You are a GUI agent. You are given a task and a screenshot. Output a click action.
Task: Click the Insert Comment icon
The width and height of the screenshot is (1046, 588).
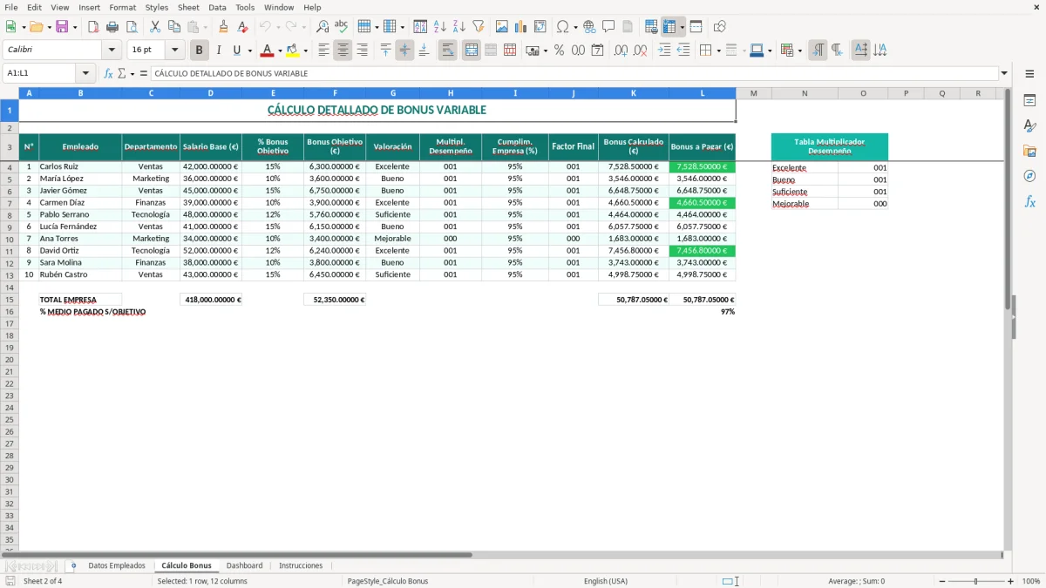(x=608, y=27)
